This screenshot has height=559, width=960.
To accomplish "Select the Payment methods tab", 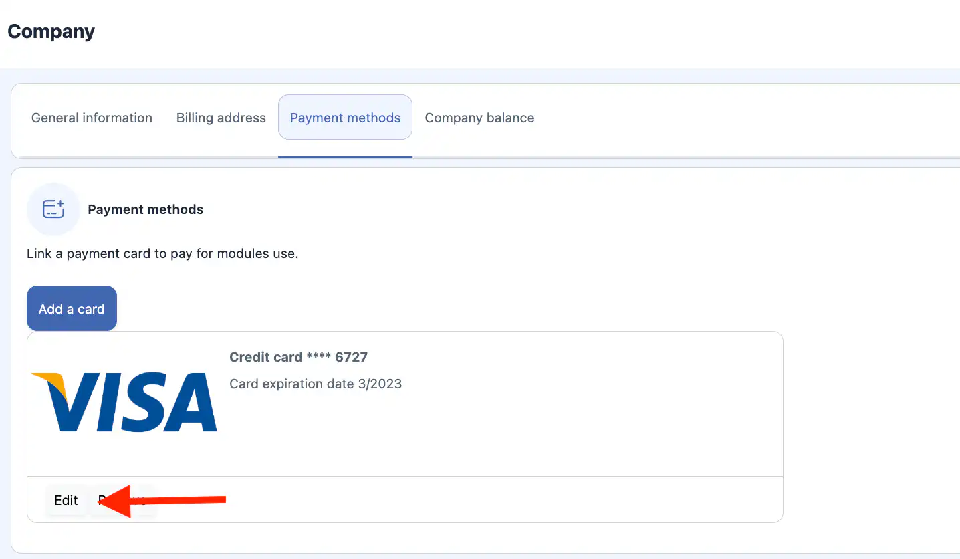I will pyautogui.click(x=345, y=118).
